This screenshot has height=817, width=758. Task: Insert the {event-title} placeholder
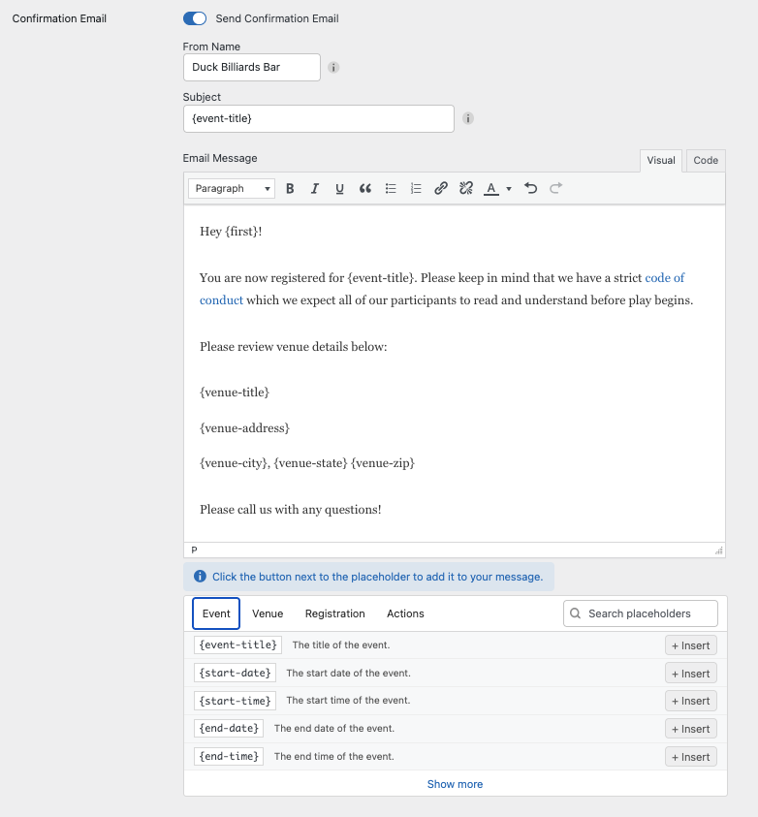coord(691,645)
